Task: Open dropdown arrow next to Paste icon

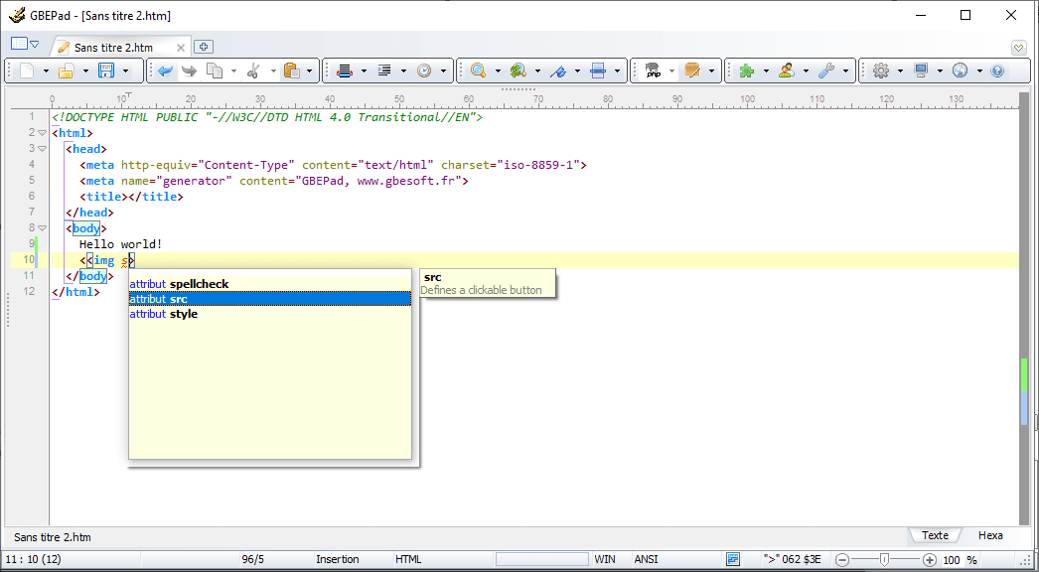Action: 310,71
